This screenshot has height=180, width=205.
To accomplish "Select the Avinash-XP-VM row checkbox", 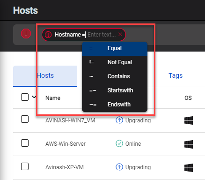I will (x=25, y=166).
